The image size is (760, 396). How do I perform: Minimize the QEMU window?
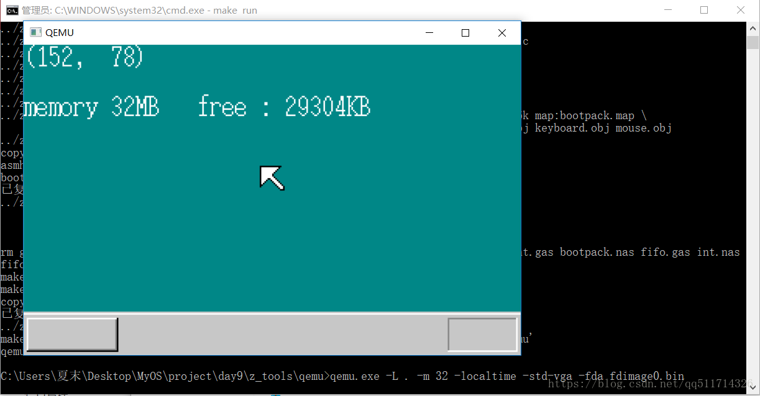429,33
